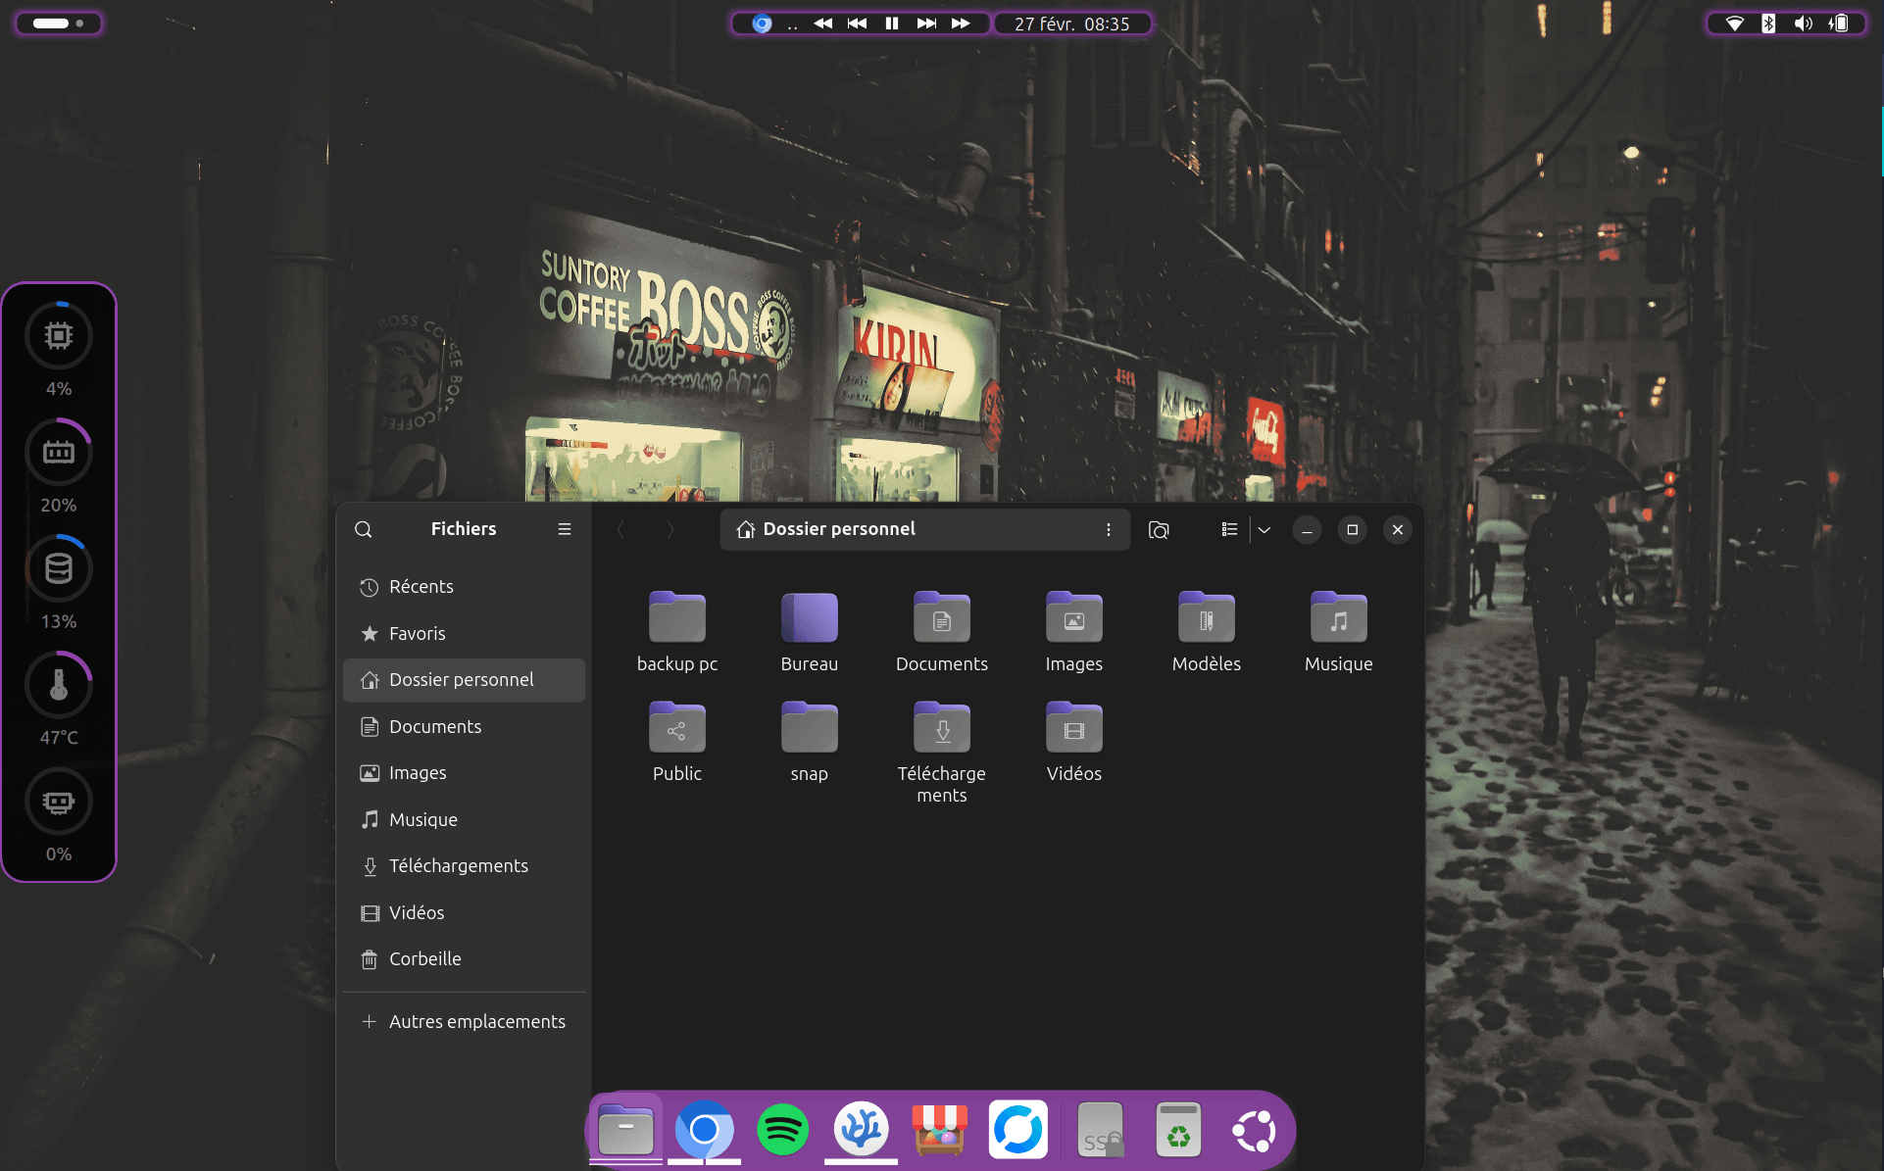Open Documents from the sidebar
This screenshot has width=1884, height=1171.
click(x=464, y=727)
